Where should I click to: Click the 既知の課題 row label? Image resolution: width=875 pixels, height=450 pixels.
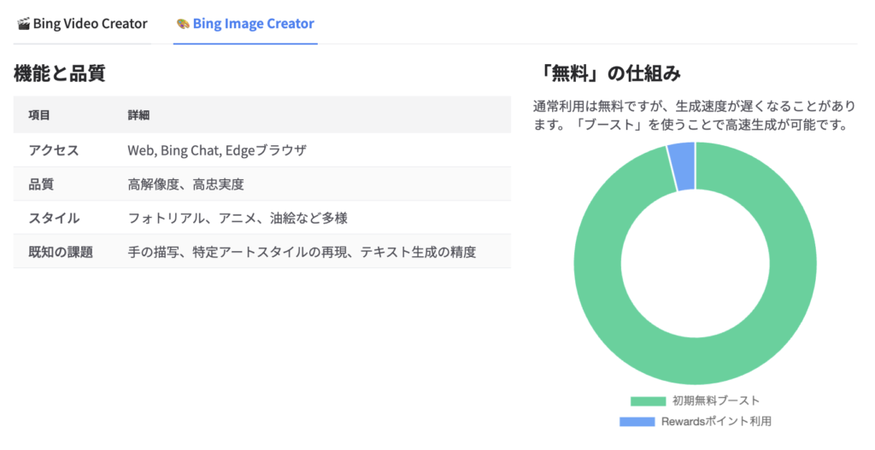[61, 252]
